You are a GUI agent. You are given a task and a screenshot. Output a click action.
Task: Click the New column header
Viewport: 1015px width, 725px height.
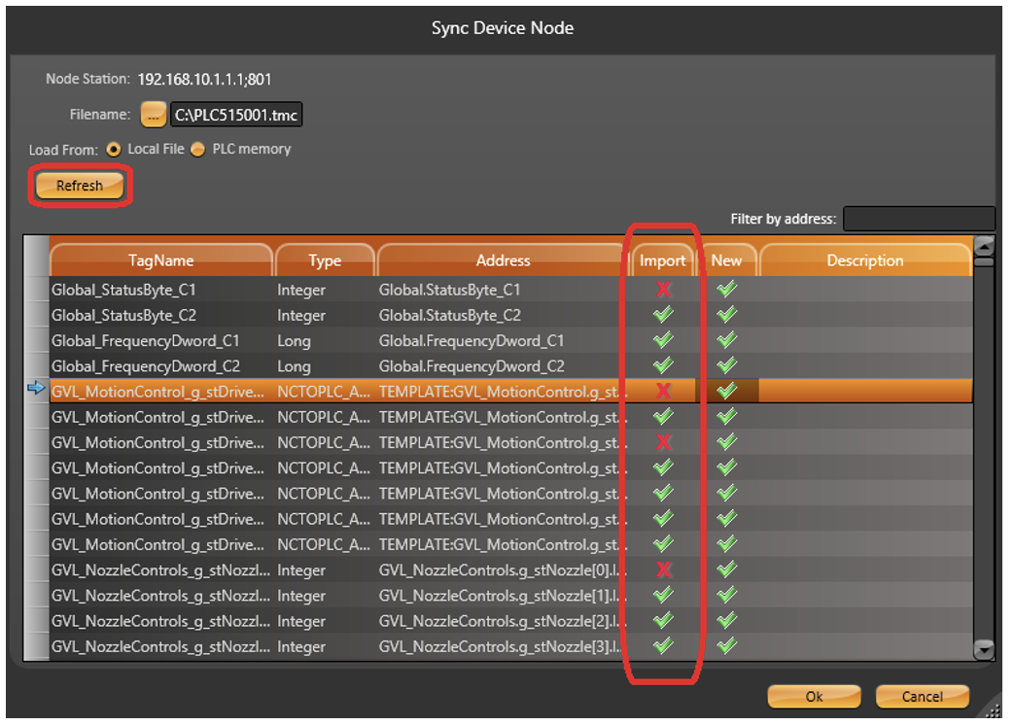click(x=726, y=260)
